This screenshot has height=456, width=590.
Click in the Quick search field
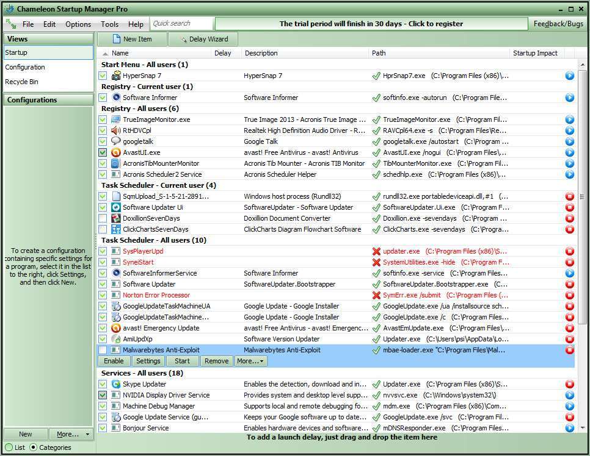click(182, 24)
